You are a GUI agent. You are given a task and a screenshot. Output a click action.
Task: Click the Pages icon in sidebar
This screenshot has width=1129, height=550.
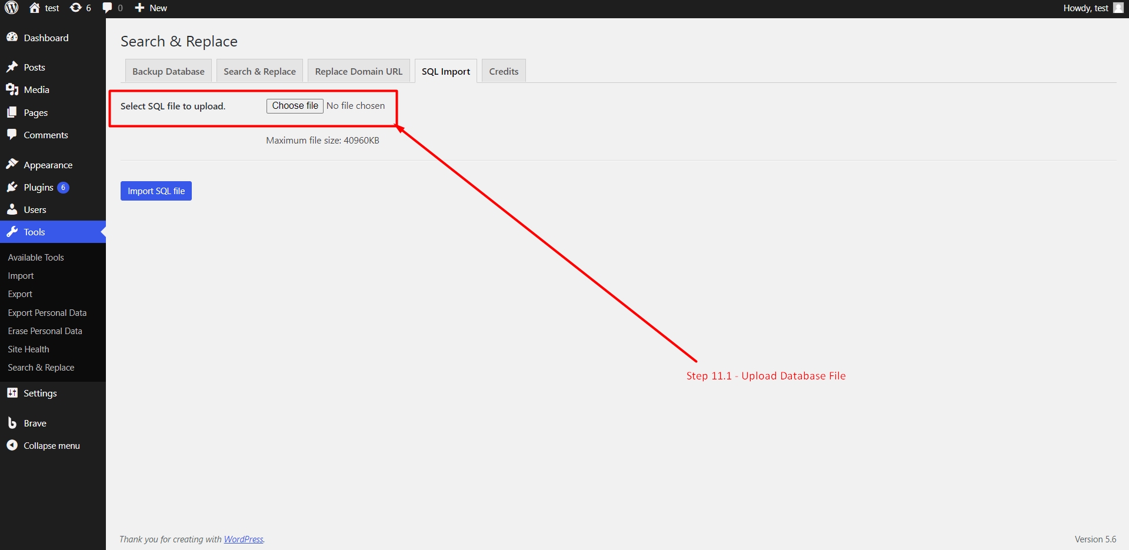12,112
